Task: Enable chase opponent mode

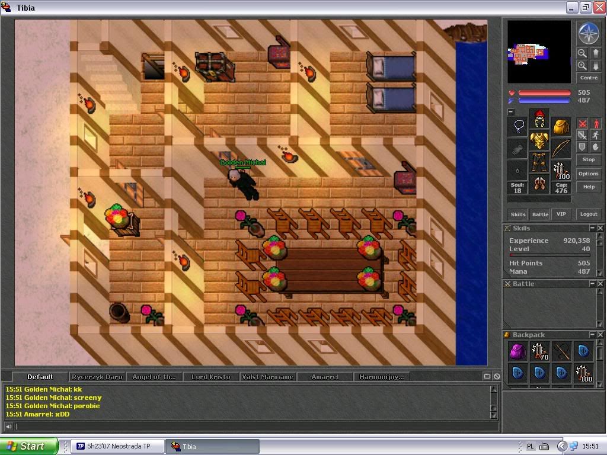Action: (595, 135)
